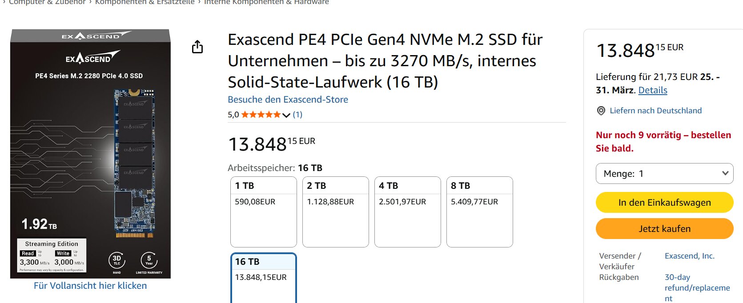Open the Menge quantity dropdown
Viewport: 743px width, 303px height.
click(664, 173)
